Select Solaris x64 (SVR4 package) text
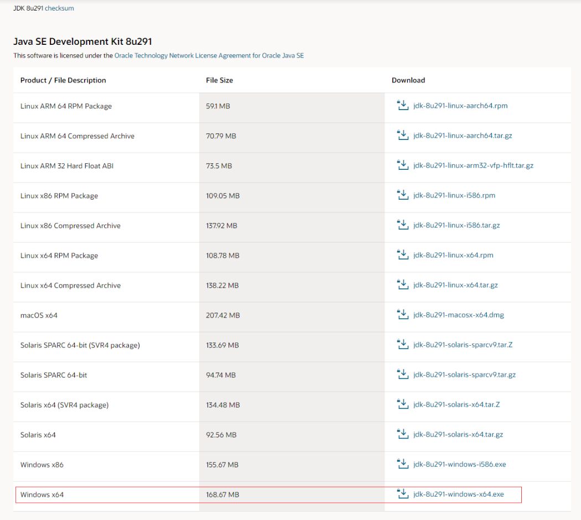 coord(65,405)
